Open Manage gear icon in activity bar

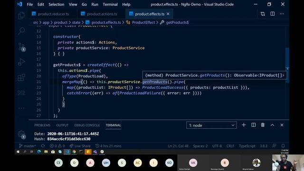tap(21, 134)
